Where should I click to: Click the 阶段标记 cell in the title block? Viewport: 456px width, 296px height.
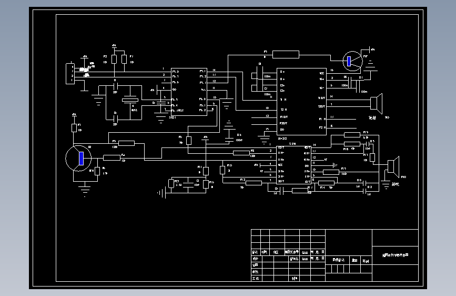337,261
